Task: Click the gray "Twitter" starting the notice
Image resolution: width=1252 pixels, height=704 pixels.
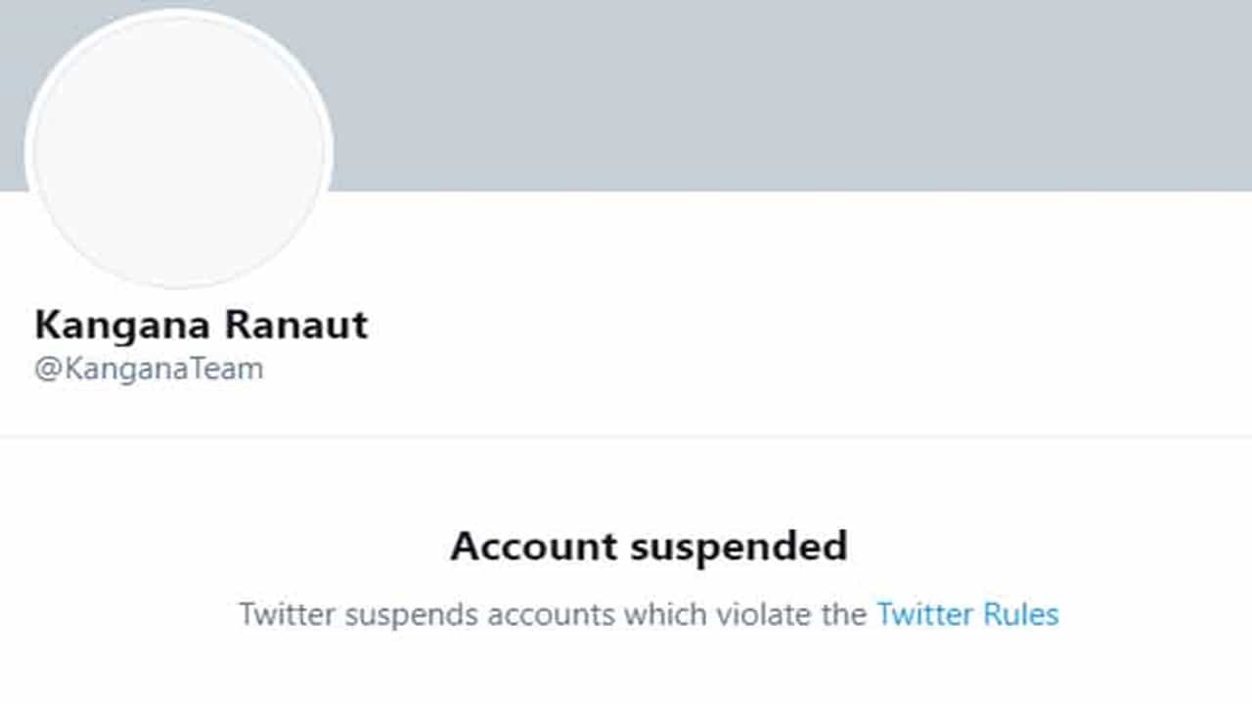Action: (x=287, y=614)
